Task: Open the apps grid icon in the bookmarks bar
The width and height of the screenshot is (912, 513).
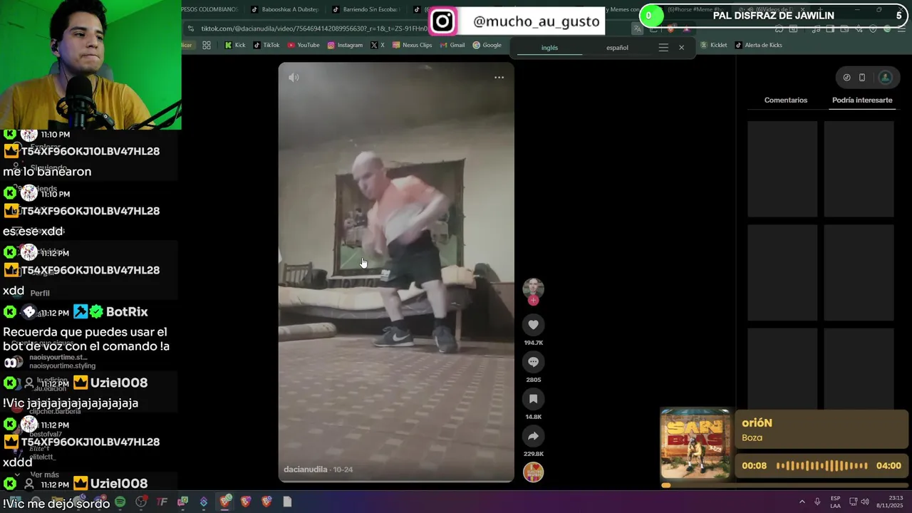Action: 207,45
